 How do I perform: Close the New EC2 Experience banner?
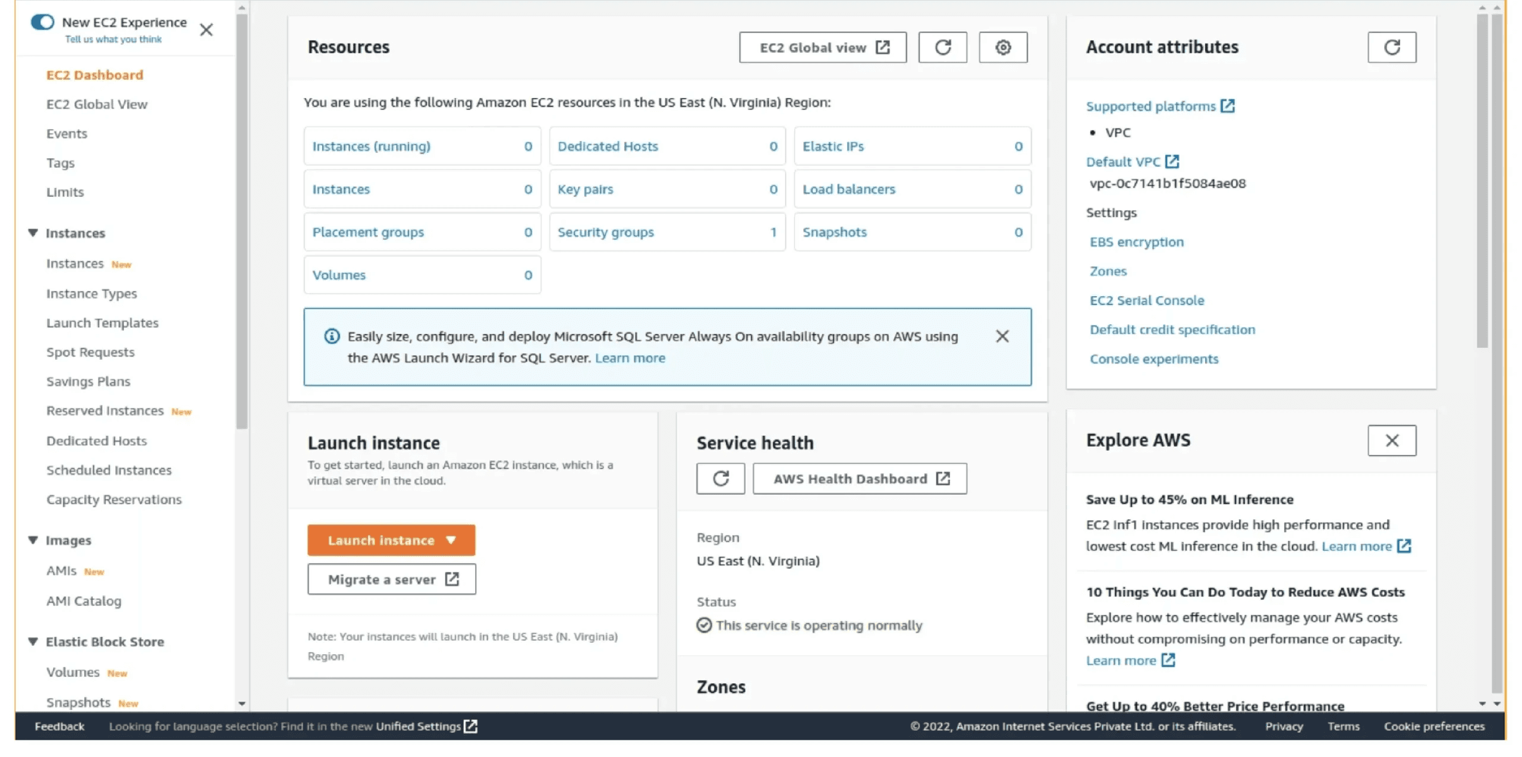[x=206, y=30]
